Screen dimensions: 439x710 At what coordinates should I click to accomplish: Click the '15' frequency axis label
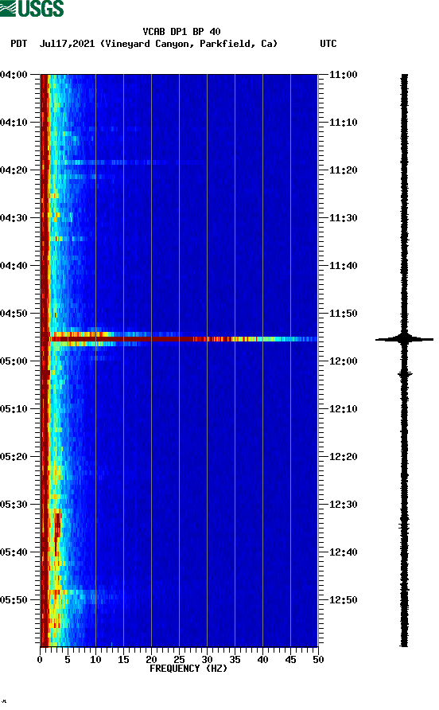tap(123, 660)
